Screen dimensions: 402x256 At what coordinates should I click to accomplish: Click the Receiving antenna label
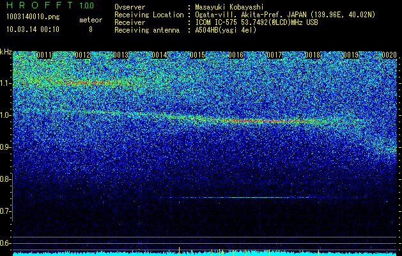(147, 30)
